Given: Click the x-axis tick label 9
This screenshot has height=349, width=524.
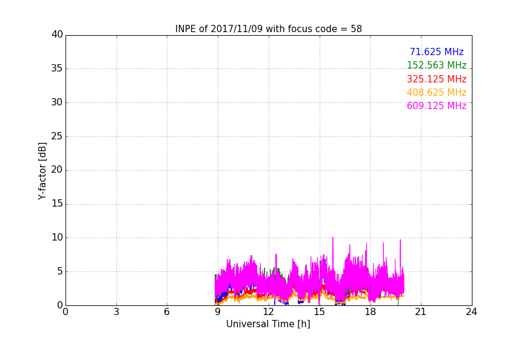Looking at the screenshot, I should (x=218, y=312).
